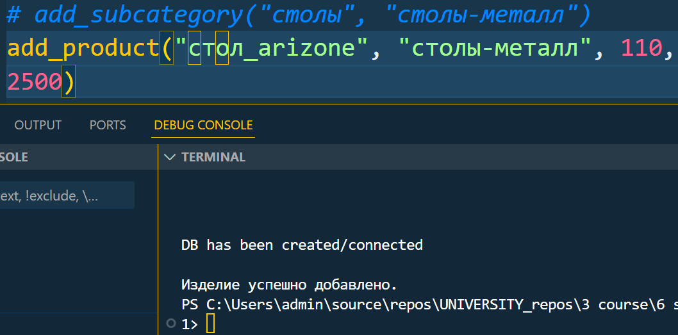
Task: Click the PowerShell path line starting PS C:\Users
Action: pyautogui.click(x=429, y=305)
